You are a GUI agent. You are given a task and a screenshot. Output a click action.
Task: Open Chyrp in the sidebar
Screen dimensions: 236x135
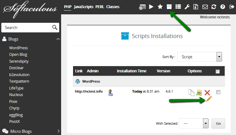(x=14, y=108)
